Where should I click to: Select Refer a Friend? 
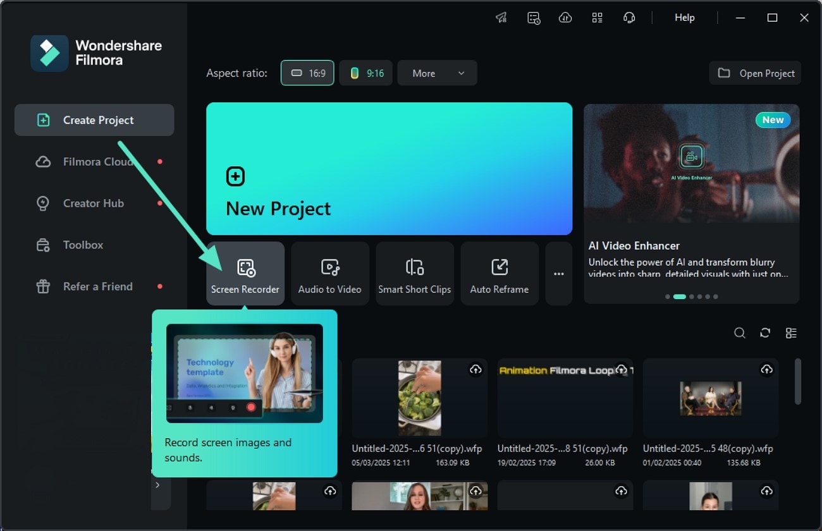coord(94,286)
